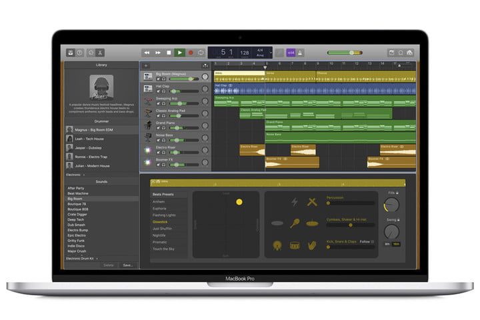Click the Stop transport button
This screenshot has height=320, width=480.
tap(169, 53)
